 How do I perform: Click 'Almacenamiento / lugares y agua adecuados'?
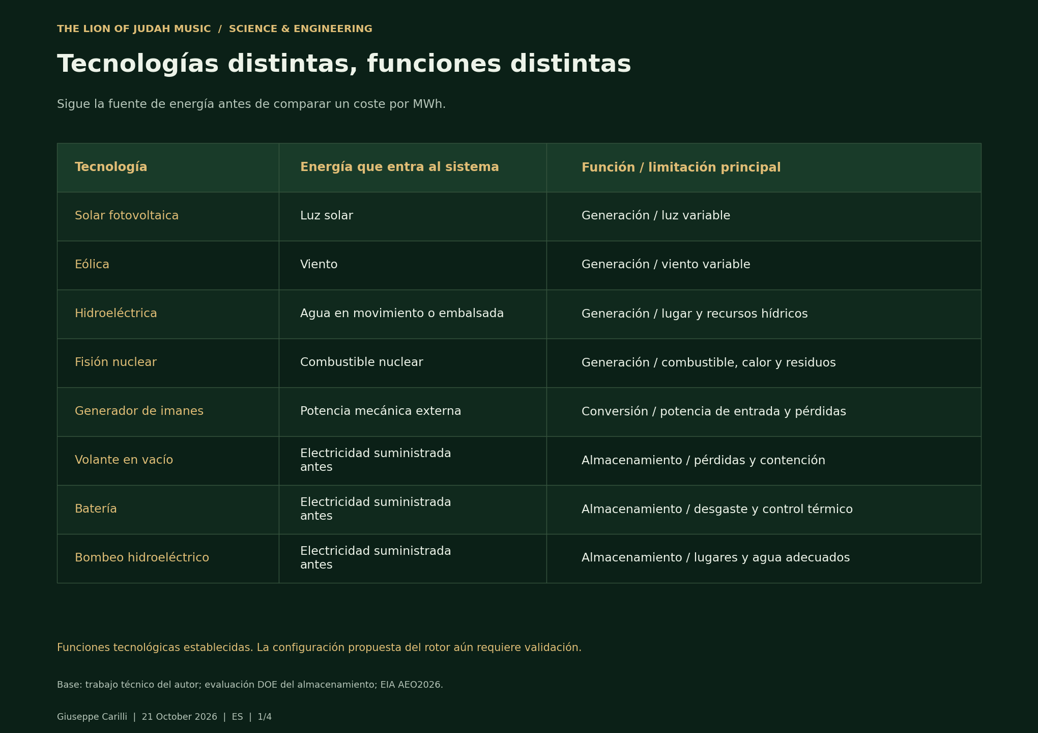point(715,558)
